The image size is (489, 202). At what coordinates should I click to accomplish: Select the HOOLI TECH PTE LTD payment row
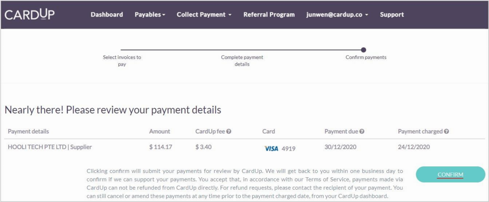[50, 147]
